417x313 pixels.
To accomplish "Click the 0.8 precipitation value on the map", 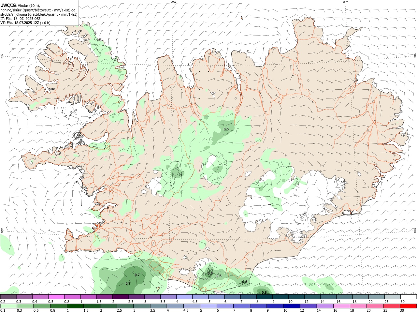I will 264,292.
